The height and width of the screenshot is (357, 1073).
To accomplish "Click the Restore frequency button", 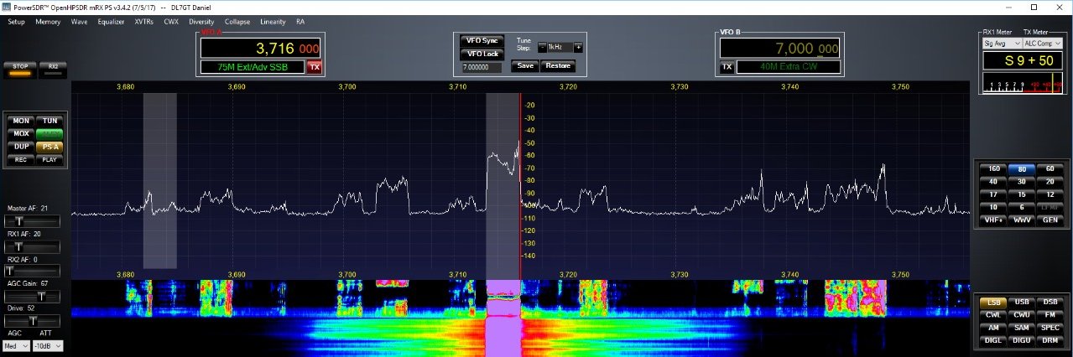I will [x=559, y=66].
